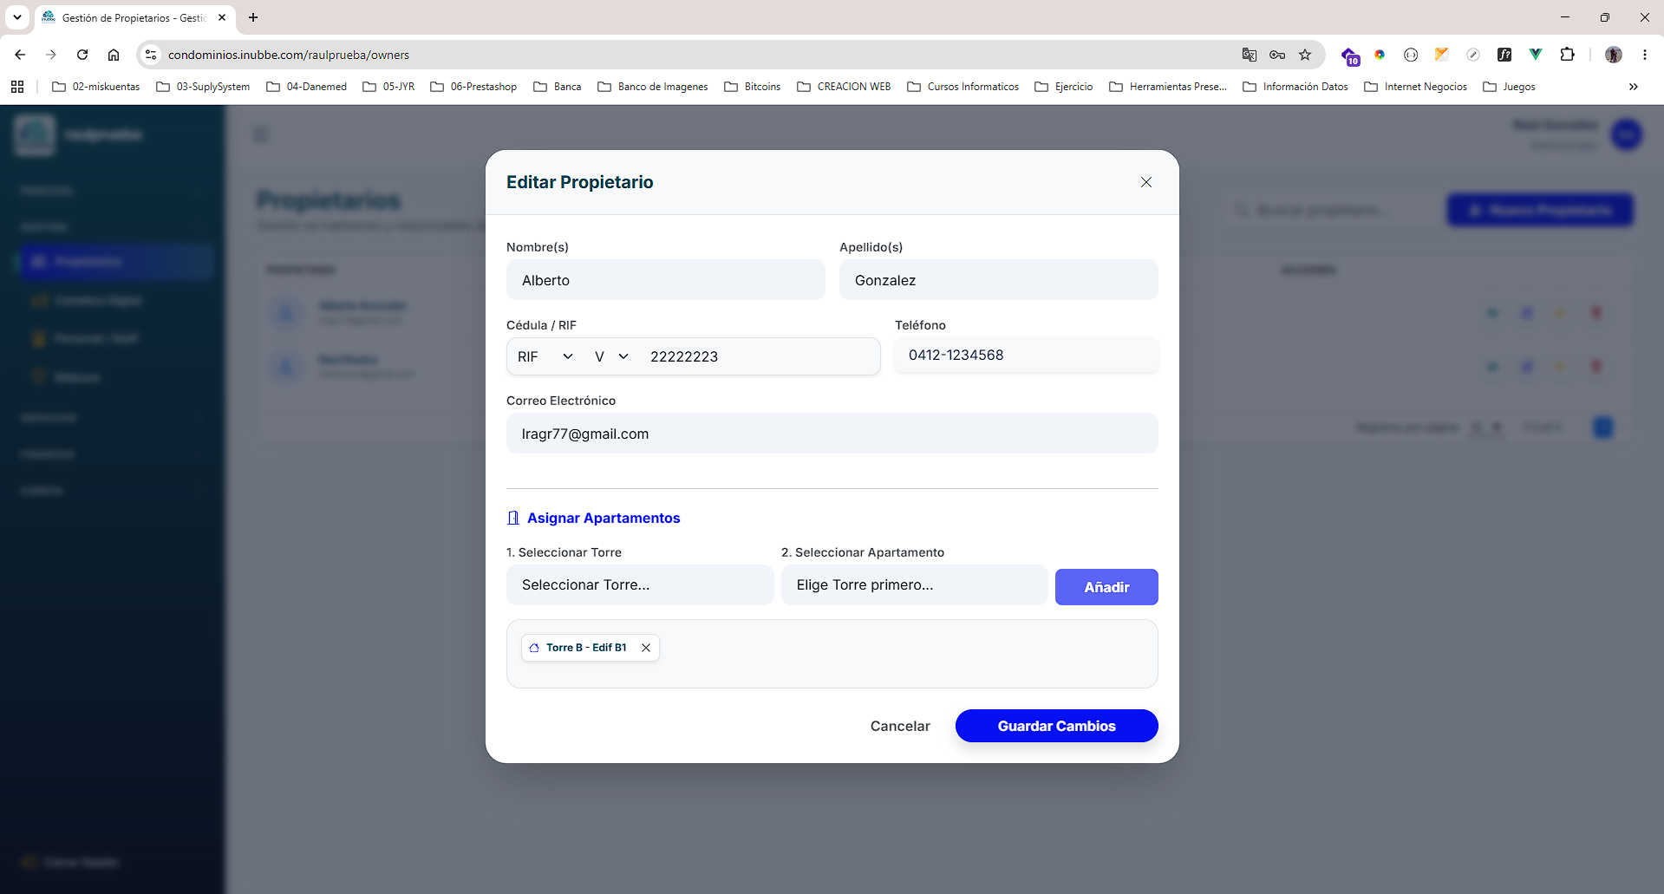Screen dimensions: 1664x894
Task: Close the Editar Propietario dialog
Action: (1146, 182)
